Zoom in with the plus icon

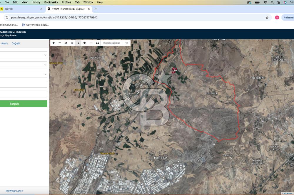click(x=54, y=43)
